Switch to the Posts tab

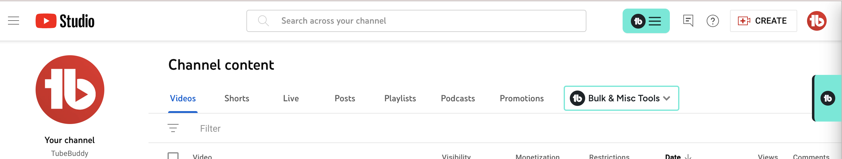[345, 99]
